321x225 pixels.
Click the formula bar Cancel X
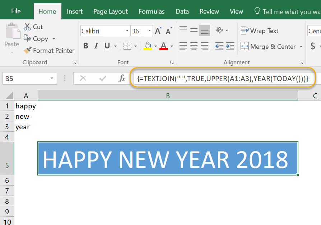coord(83,78)
